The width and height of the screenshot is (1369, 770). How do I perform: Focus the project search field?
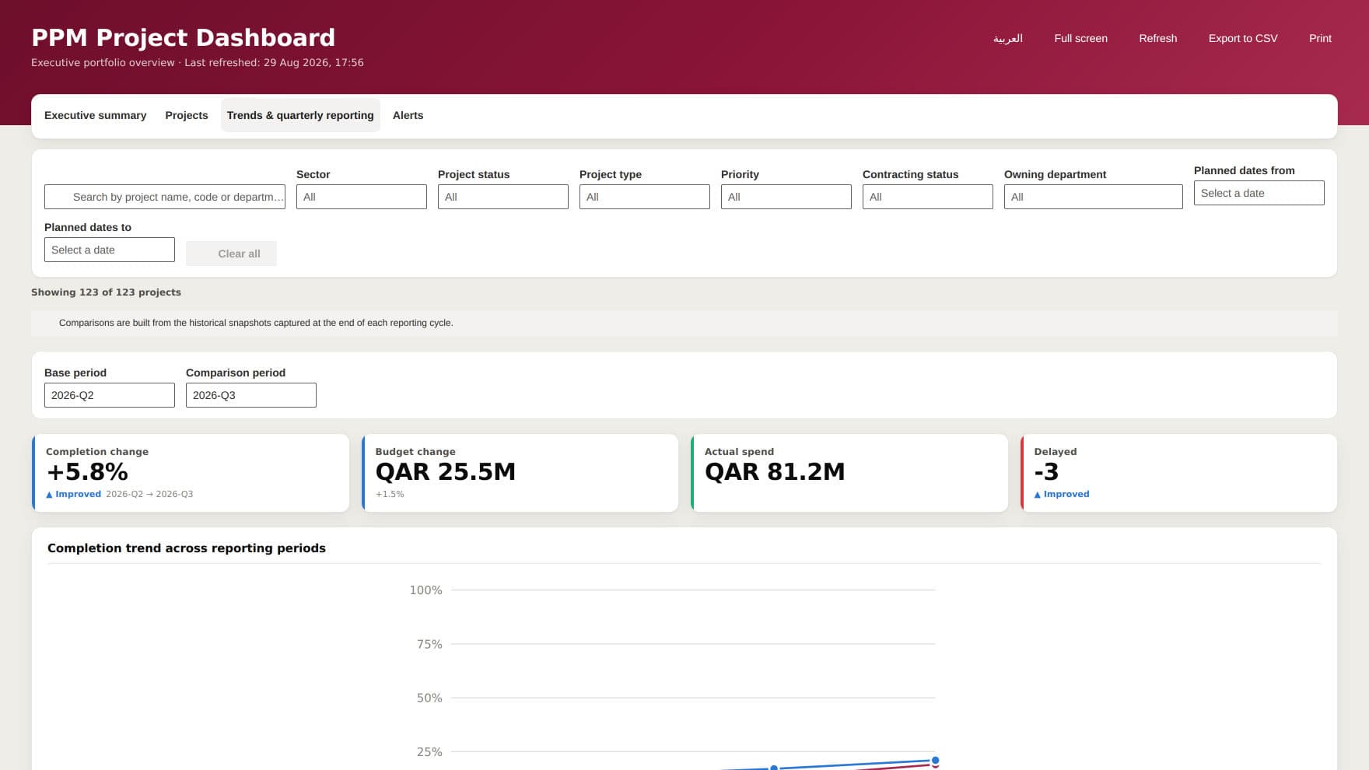165,197
